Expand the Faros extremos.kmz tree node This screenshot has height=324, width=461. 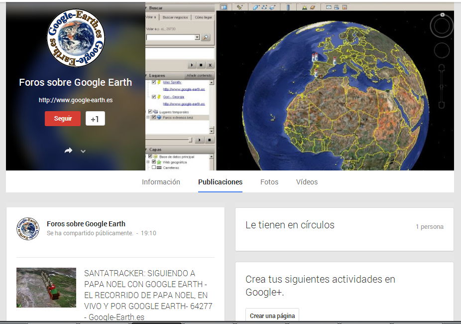coord(148,117)
